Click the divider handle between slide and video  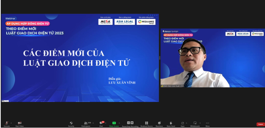coord(160,58)
